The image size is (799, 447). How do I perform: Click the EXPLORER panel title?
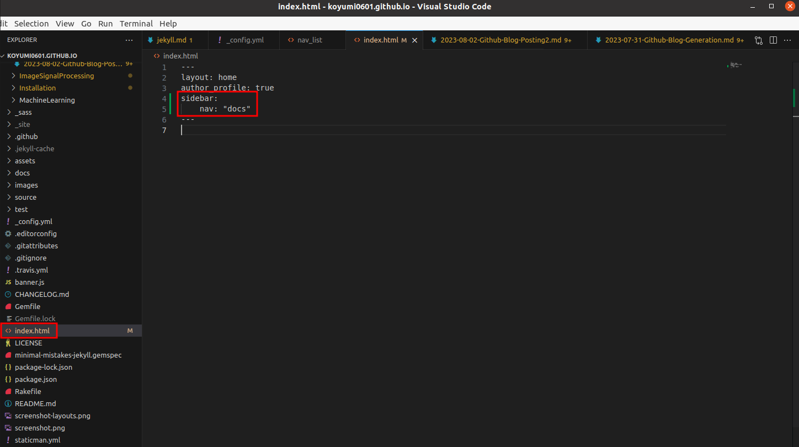22,40
